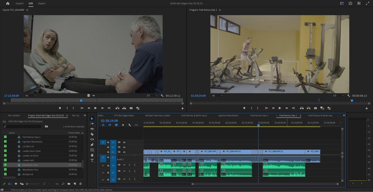Select the Track Select Forward tool
Viewport: 373px width, 192px height.
[x=92, y=124]
